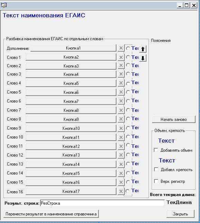Click the Начать заново button
This screenshot has width=200, height=223.
174,119
